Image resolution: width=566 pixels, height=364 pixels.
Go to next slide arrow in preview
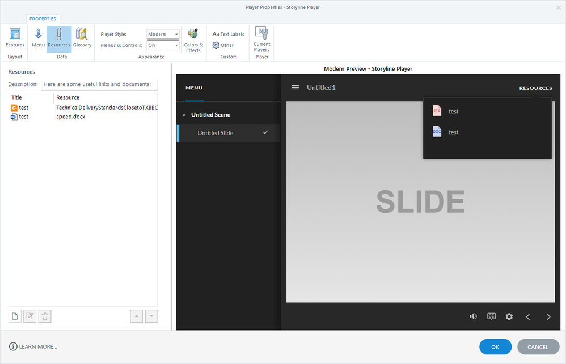(x=548, y=317)
